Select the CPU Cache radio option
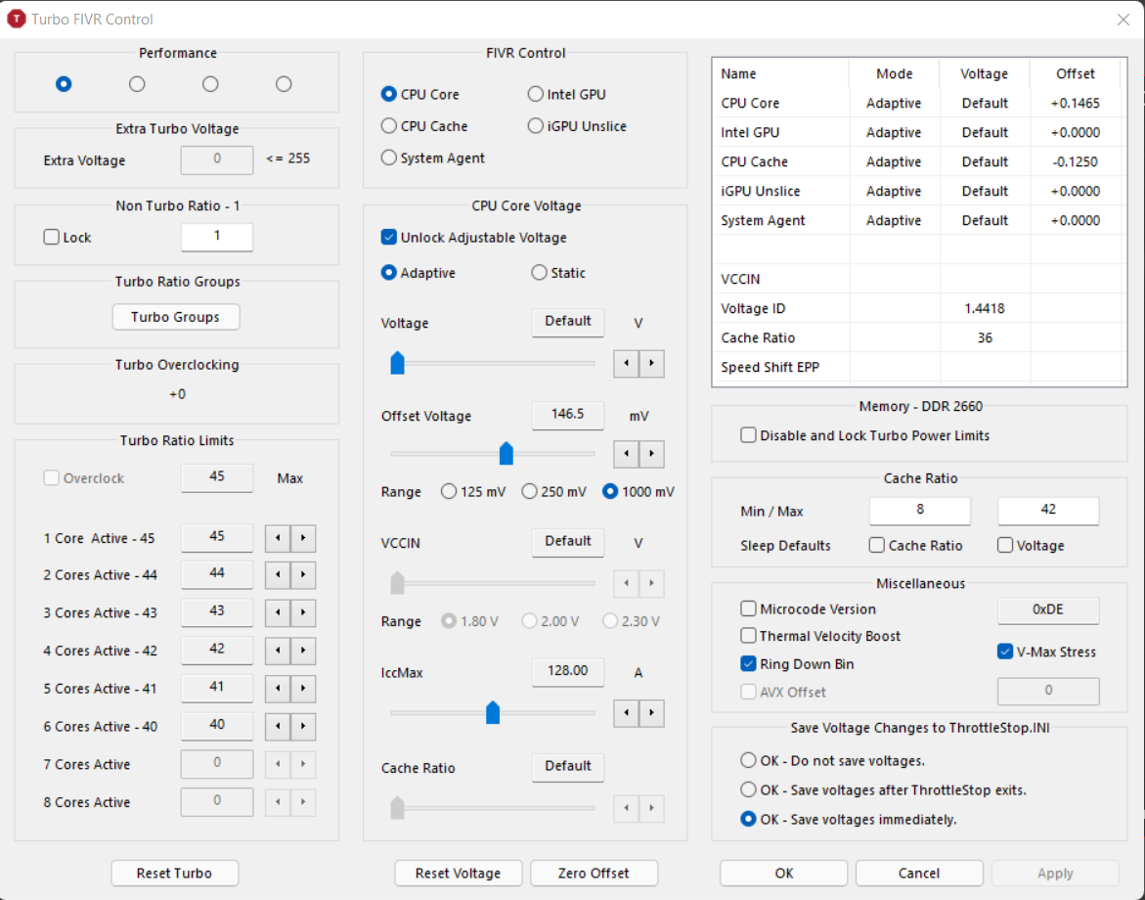The image size is (1145, 900). (389, 126)
